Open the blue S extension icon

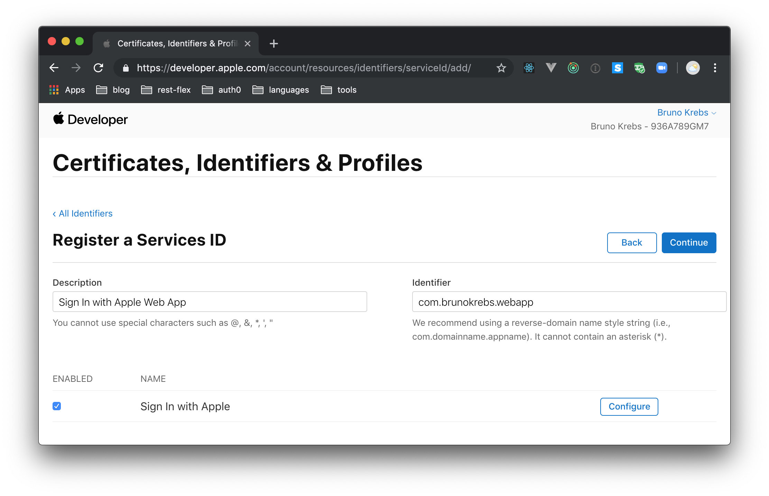pos(617,68)
